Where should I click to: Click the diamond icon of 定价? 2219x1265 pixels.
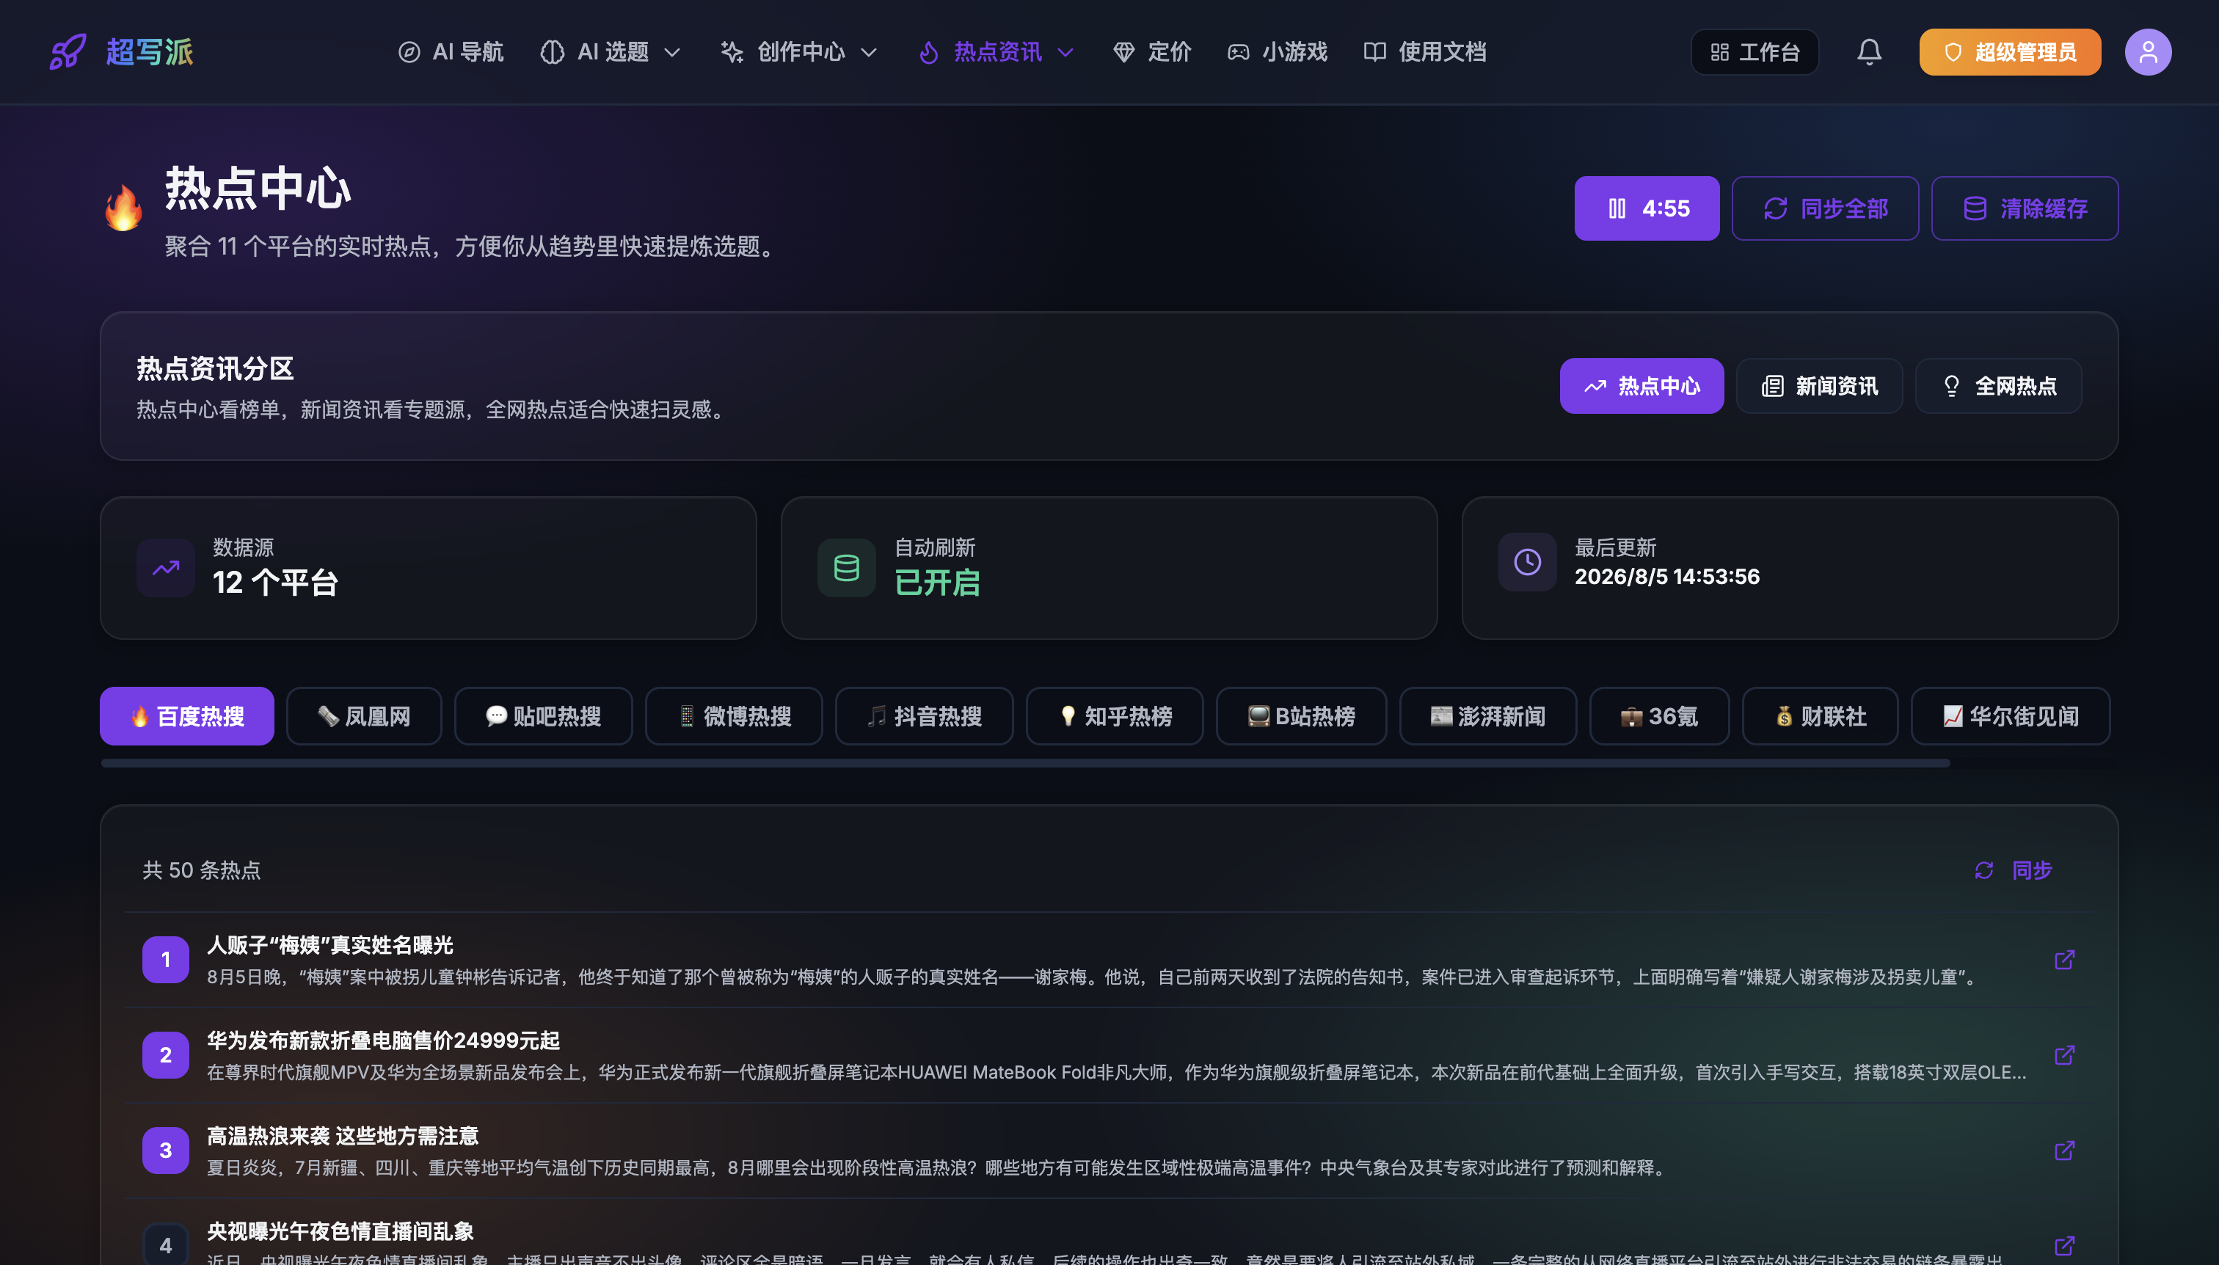pyautogui.click(x=1123, y=52)
